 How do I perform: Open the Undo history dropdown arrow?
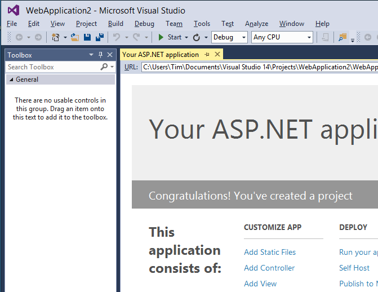127,37
